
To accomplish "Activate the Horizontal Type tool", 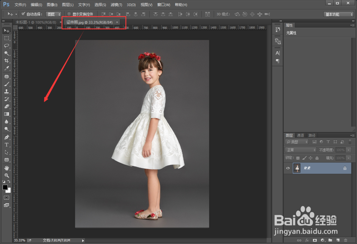I will tap(6, 145).
